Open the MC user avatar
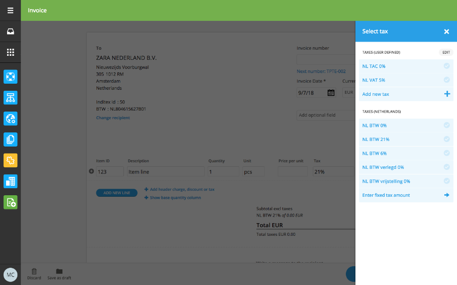This screenshot has height=285, width=457. coord(11,275)
